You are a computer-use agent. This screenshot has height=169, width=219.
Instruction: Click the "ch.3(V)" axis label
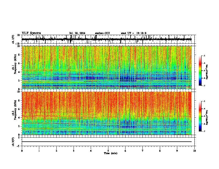(x=13, y=142)
